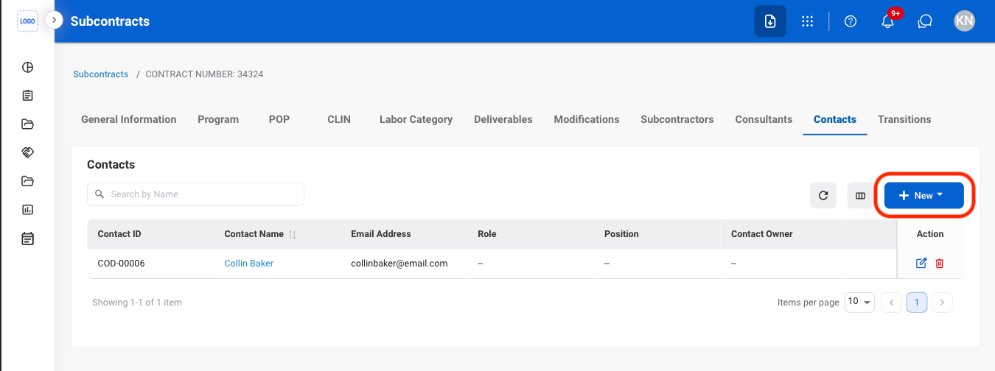Screen dimensions: 995x371
Task: Click the Contact Owner column header
Action: click(762, 234)
